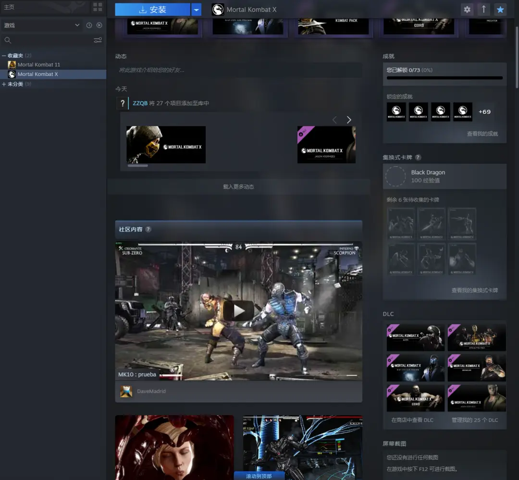Click 在商店中查看 DLC
Screen dimensions: 519x480
(x=412, y=420)
